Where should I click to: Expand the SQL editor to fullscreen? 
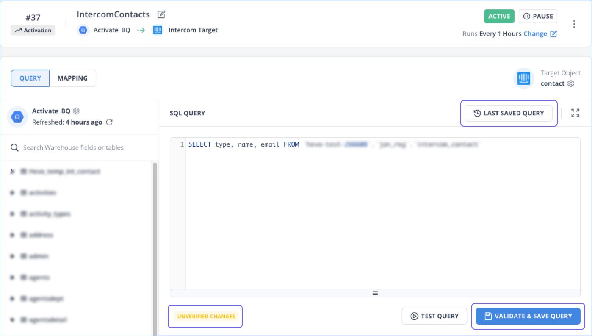pos(575,113)
